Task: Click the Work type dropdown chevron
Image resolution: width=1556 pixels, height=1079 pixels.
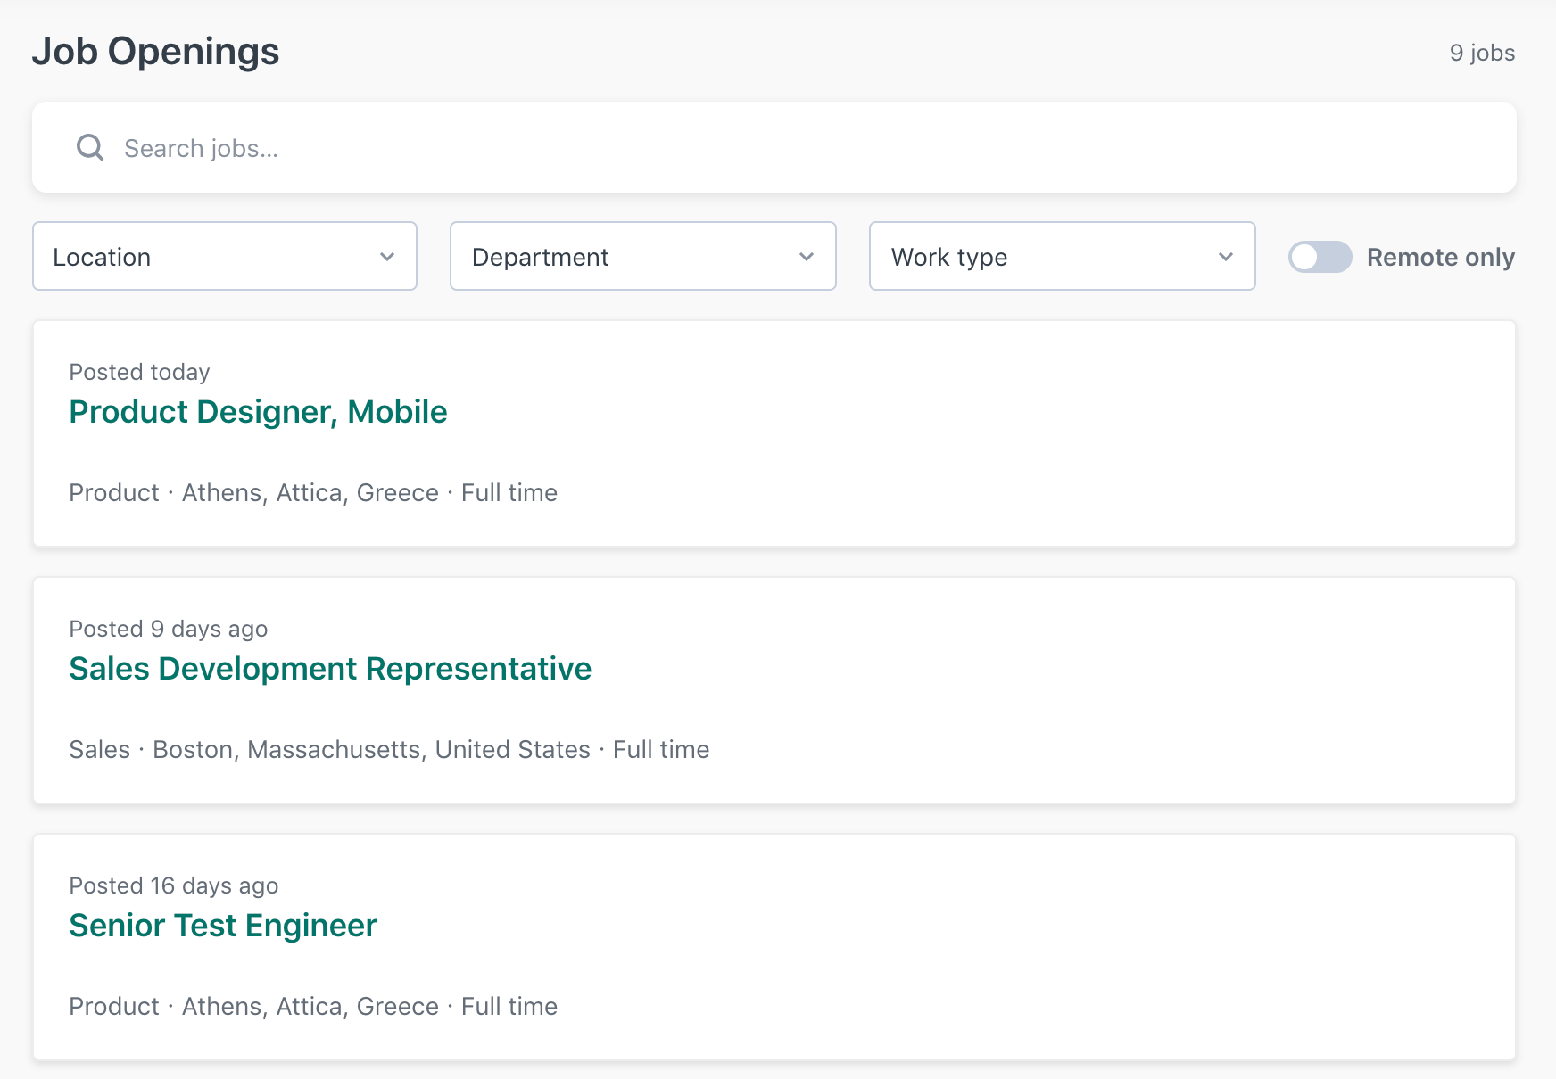Action: pyautogui.click(x=1226, y=257)
